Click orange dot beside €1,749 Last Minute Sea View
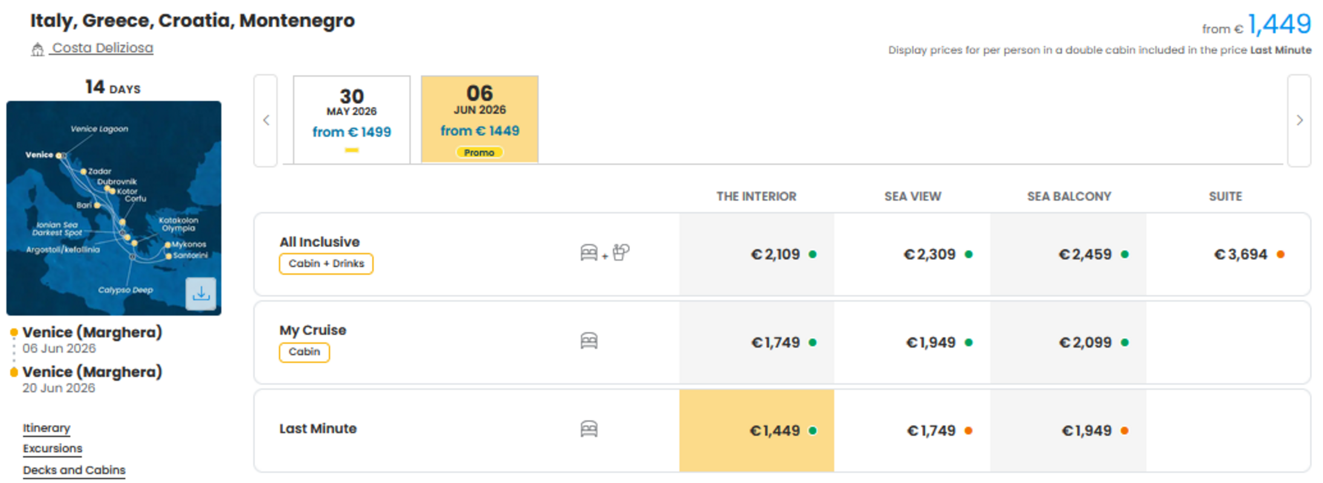Viewport: 1323px width, 483px height. click(x=968, y=430)
